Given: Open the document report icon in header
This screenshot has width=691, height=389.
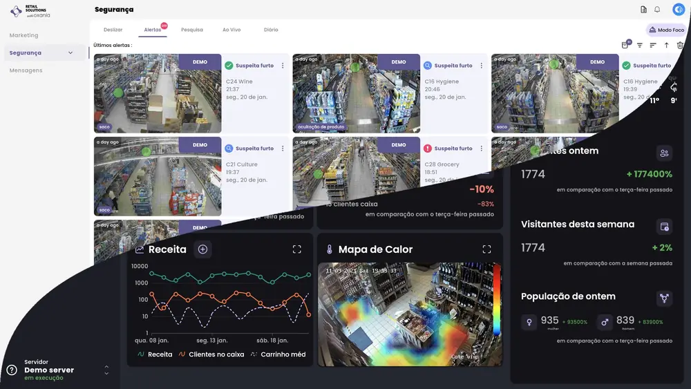Looking at the screenshot, I should pos(643,9).
